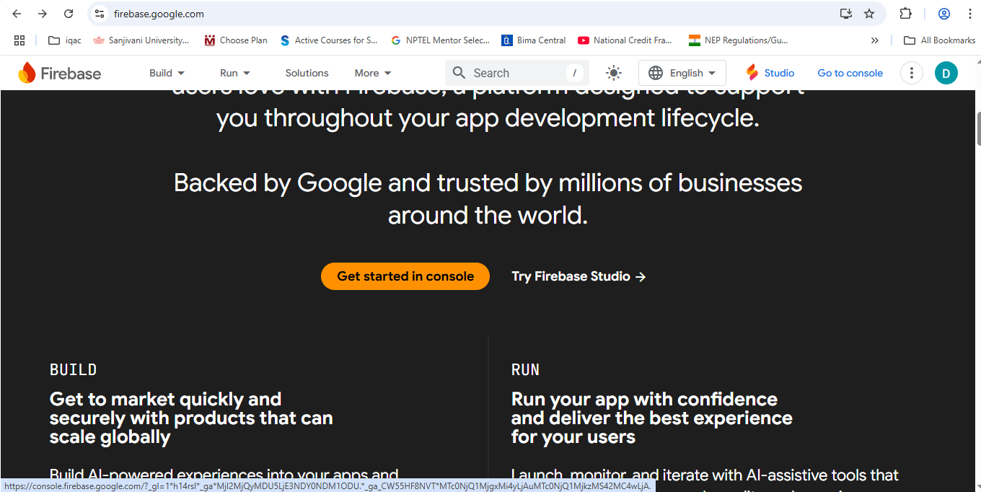The height and width of the screenshot is (492, 981).
Task: Click the RUN section label
Action: click(525, 370)
